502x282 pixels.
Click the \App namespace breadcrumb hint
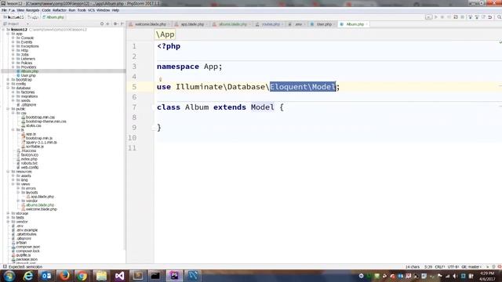tap(166, 34)
